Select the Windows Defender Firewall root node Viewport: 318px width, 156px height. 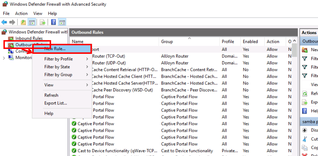pos(38,32)
